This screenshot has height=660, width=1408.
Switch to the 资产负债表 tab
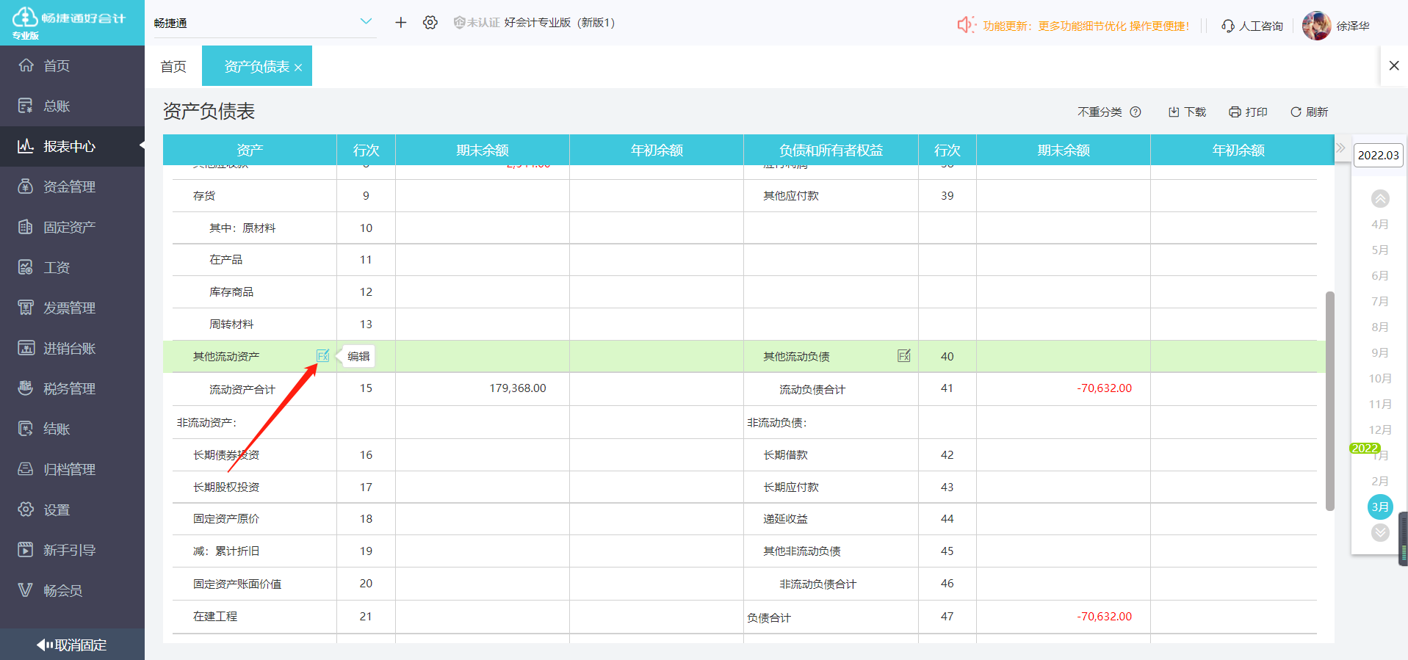(x=256, y=66)
